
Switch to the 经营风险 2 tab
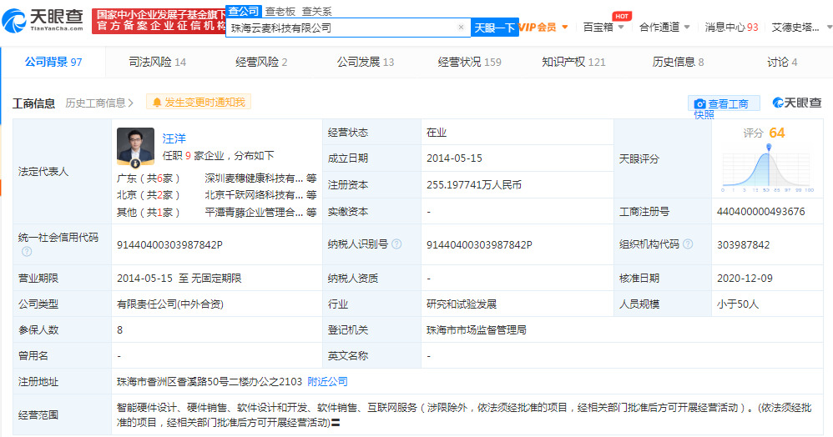tap(261, 62)
